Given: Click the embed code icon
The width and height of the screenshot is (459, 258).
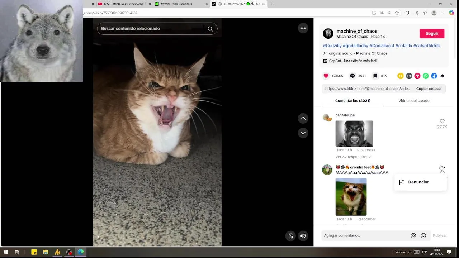Looking at the screenshot, I should click(409, 76).
